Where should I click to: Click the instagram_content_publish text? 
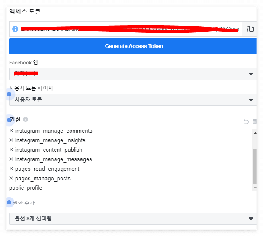point(48,150)
